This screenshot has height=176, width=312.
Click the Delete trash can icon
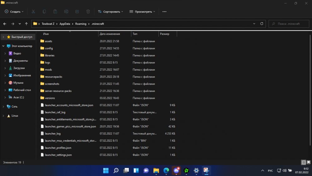point(88,12)
